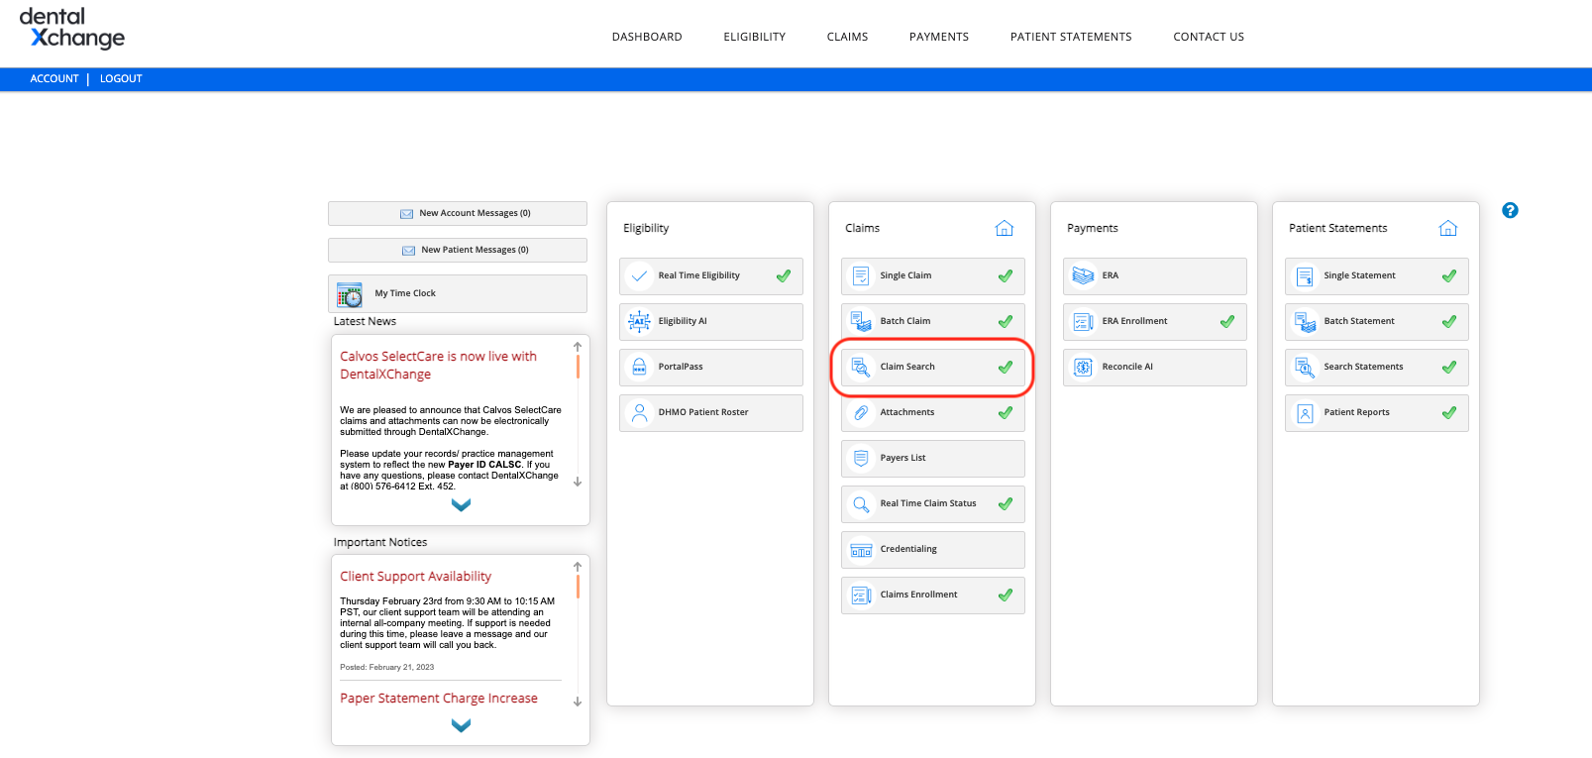Viewport: 1592px width, 758px height.
Task: Open the blue help question mark icon
Action: [x=1510, y=210]
